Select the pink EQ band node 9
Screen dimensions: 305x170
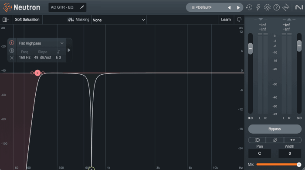pyautogui.click(x=37, y=73)
